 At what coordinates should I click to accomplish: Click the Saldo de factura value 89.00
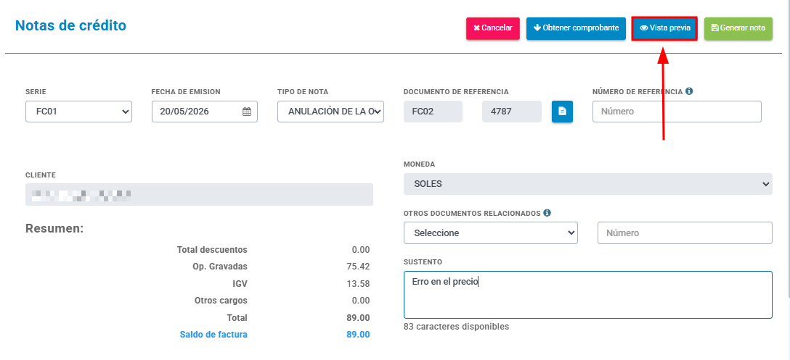(x=358, y=335)
